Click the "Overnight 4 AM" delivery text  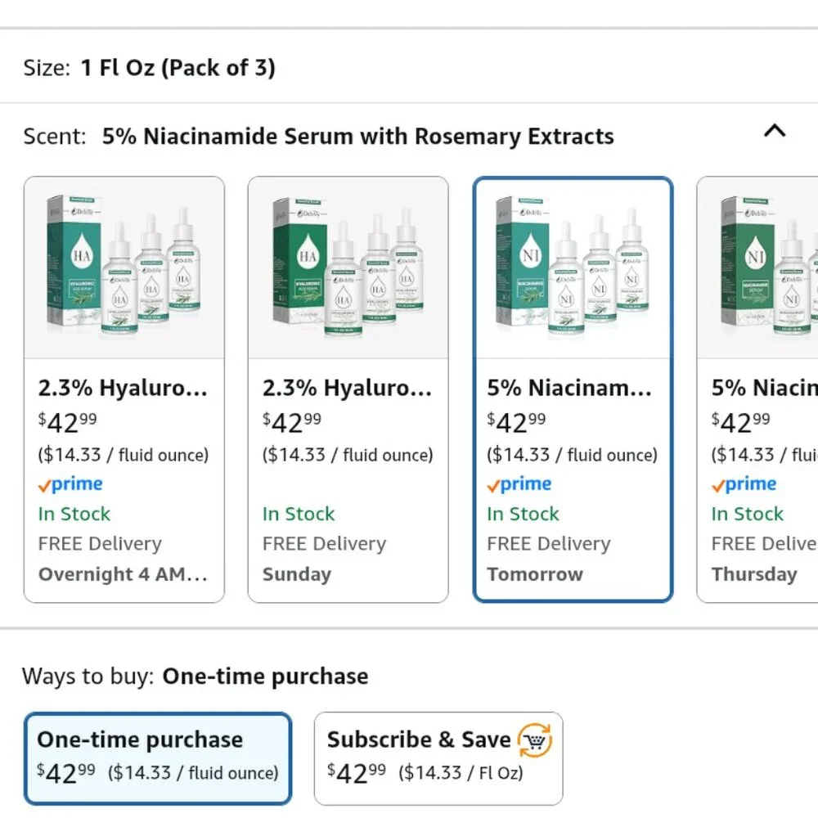click(123, 574)
